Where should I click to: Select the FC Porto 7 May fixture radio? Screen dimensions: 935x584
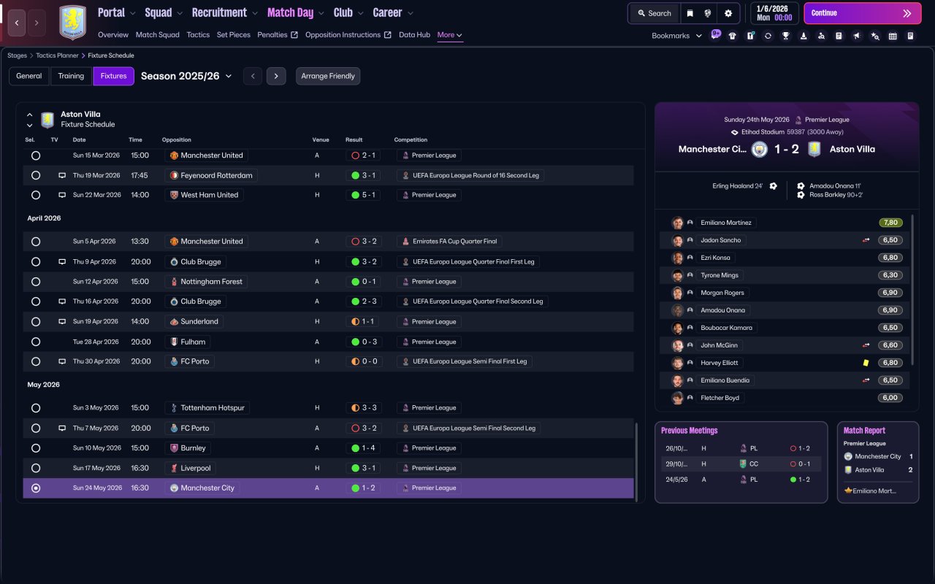(36, 429)
